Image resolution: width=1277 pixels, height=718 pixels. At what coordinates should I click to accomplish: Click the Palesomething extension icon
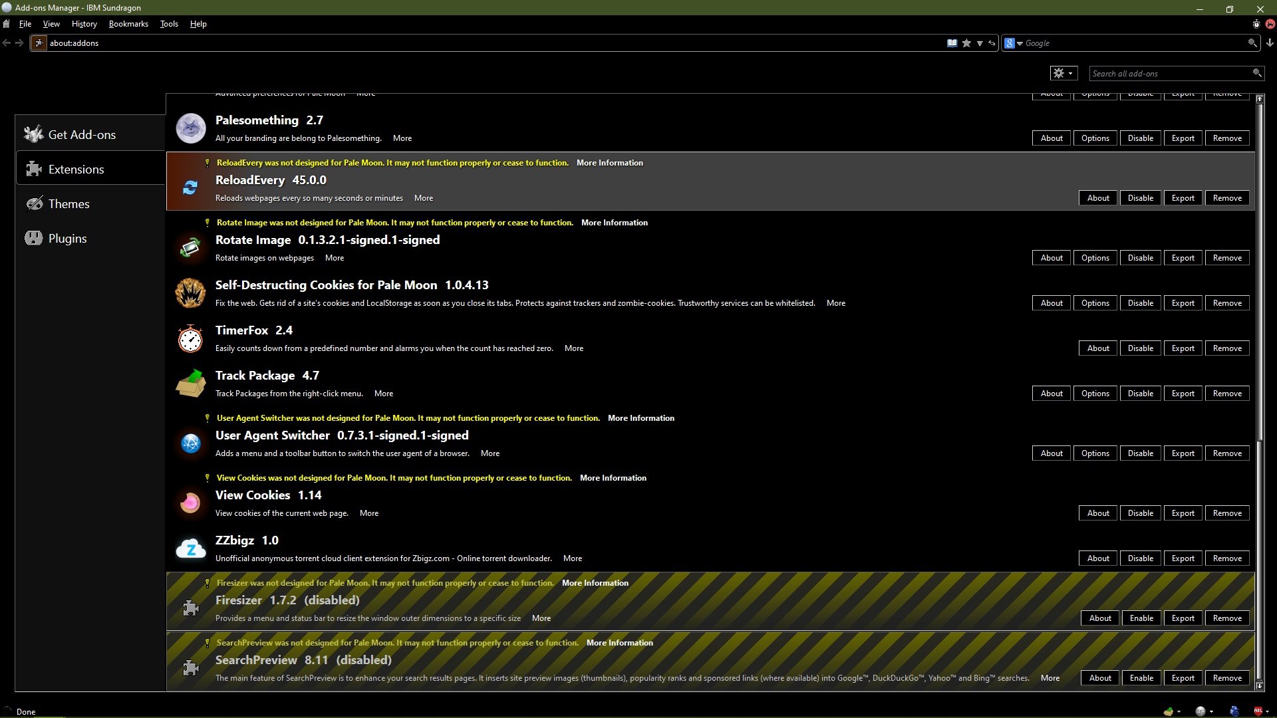191,128
